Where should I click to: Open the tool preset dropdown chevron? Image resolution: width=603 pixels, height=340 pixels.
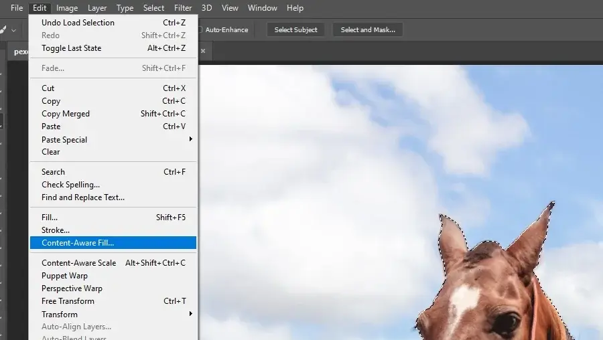click(14, 30)
